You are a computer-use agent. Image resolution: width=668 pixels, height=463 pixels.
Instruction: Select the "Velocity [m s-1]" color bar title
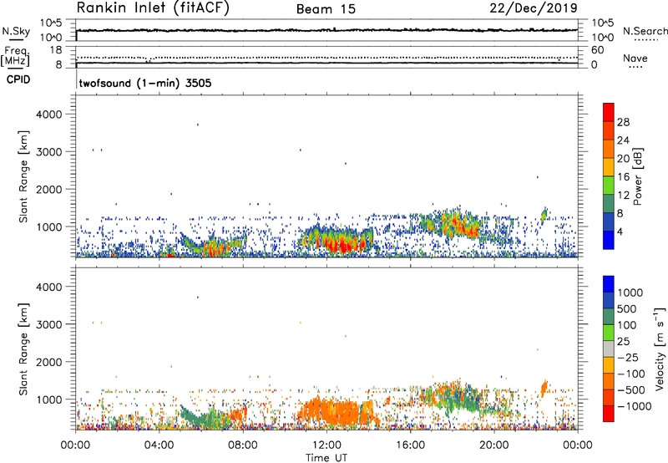point(660,349)
